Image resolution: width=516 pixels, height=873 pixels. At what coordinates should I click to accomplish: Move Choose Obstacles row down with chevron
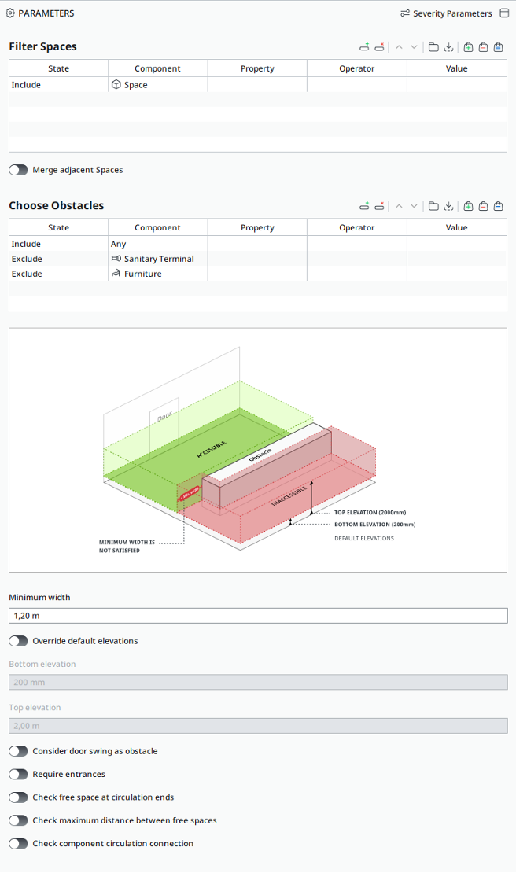415,206
